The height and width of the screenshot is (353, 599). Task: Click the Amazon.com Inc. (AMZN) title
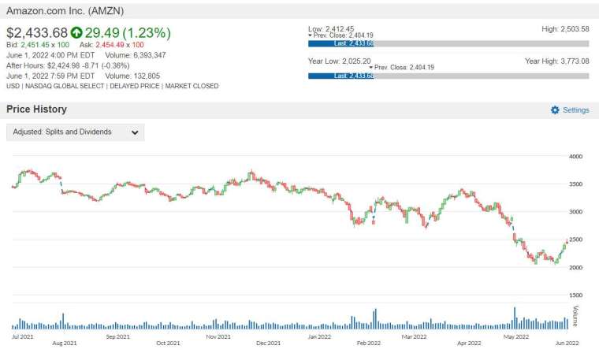coord(65,11)
